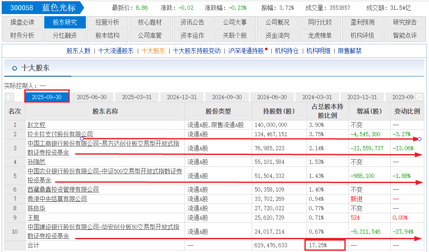429x252 pixels.
Task: Select the 2025-06-30 report date tab
Action: [x=92, y=97]
